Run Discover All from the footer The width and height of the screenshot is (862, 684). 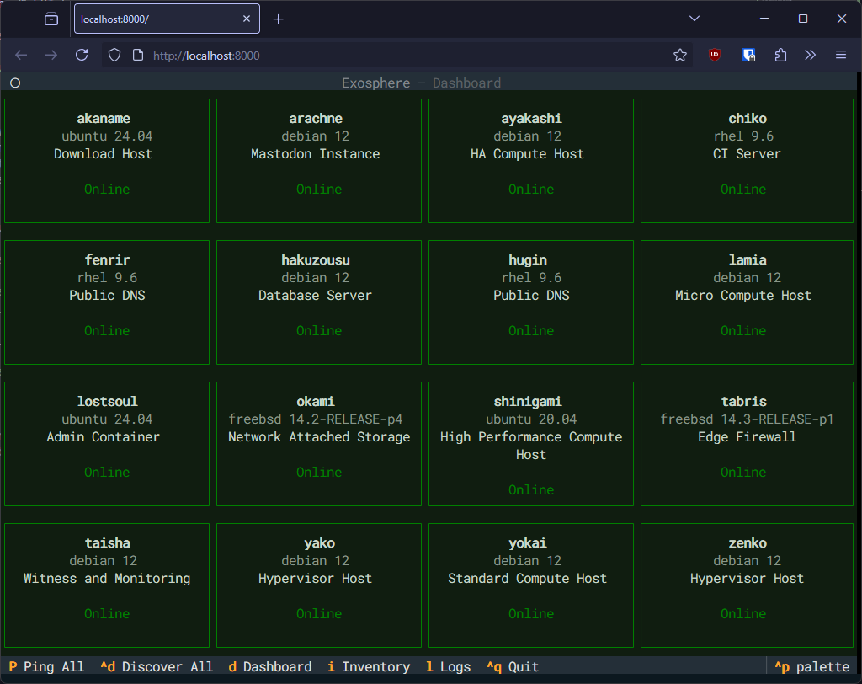click(157, 666)
